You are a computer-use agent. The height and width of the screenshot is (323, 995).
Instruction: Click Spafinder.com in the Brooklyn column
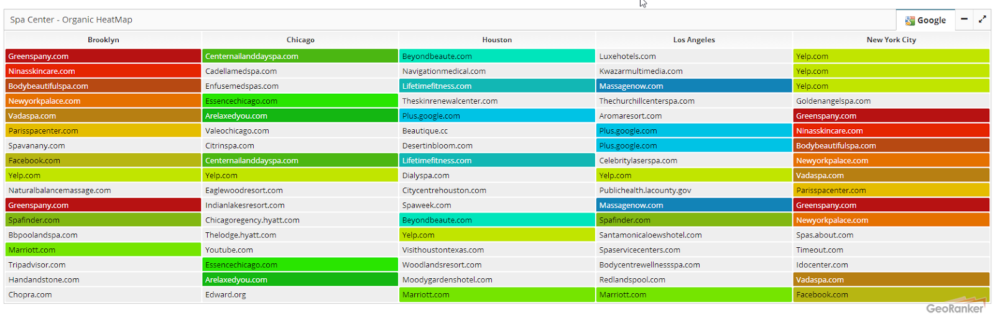pyautogui.click(x=103, y=220)
